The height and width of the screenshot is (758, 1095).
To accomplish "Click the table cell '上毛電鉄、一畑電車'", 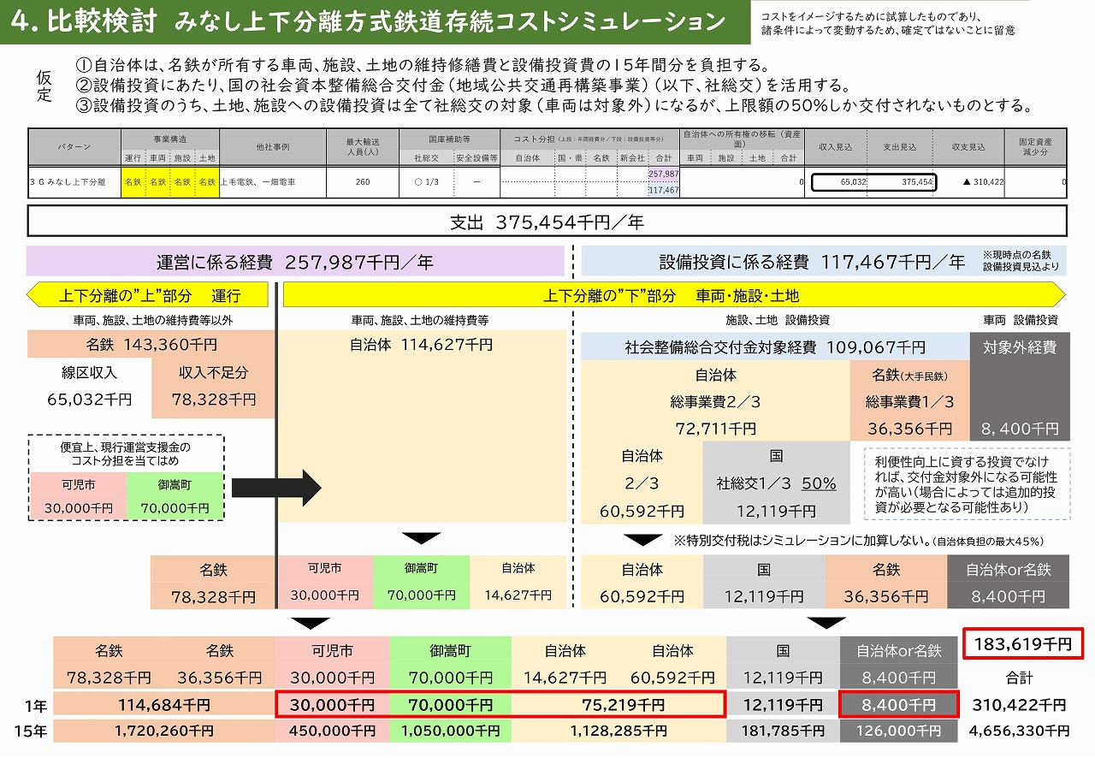I will pos(257,182).
